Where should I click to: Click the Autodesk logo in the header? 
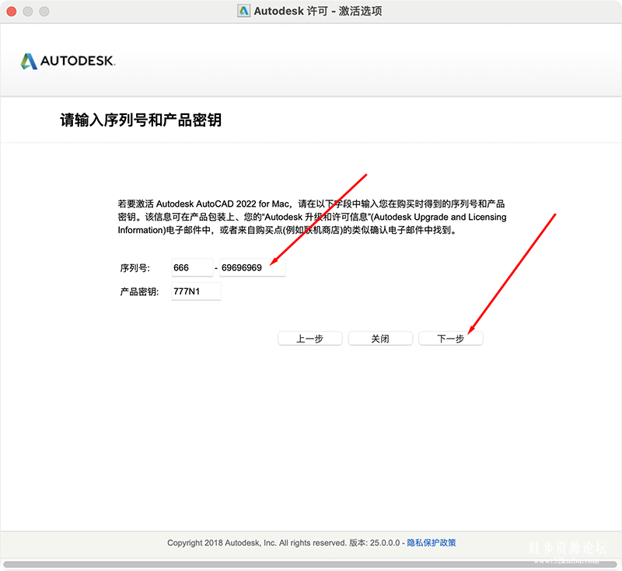click(x=68, y=61)
